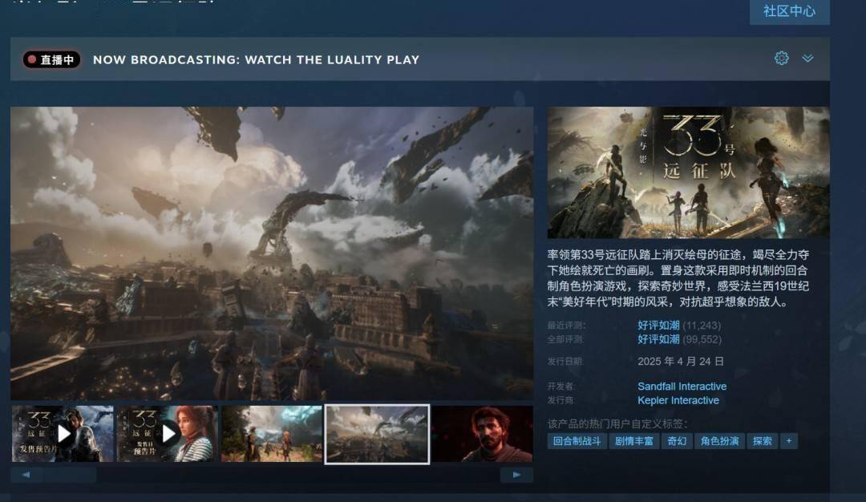Click the game header capsule image
866x502 pixels.
point(688,172)
